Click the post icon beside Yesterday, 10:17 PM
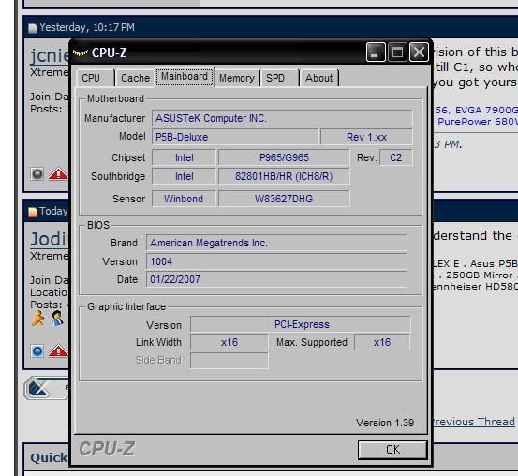 (x=33, y=28)
